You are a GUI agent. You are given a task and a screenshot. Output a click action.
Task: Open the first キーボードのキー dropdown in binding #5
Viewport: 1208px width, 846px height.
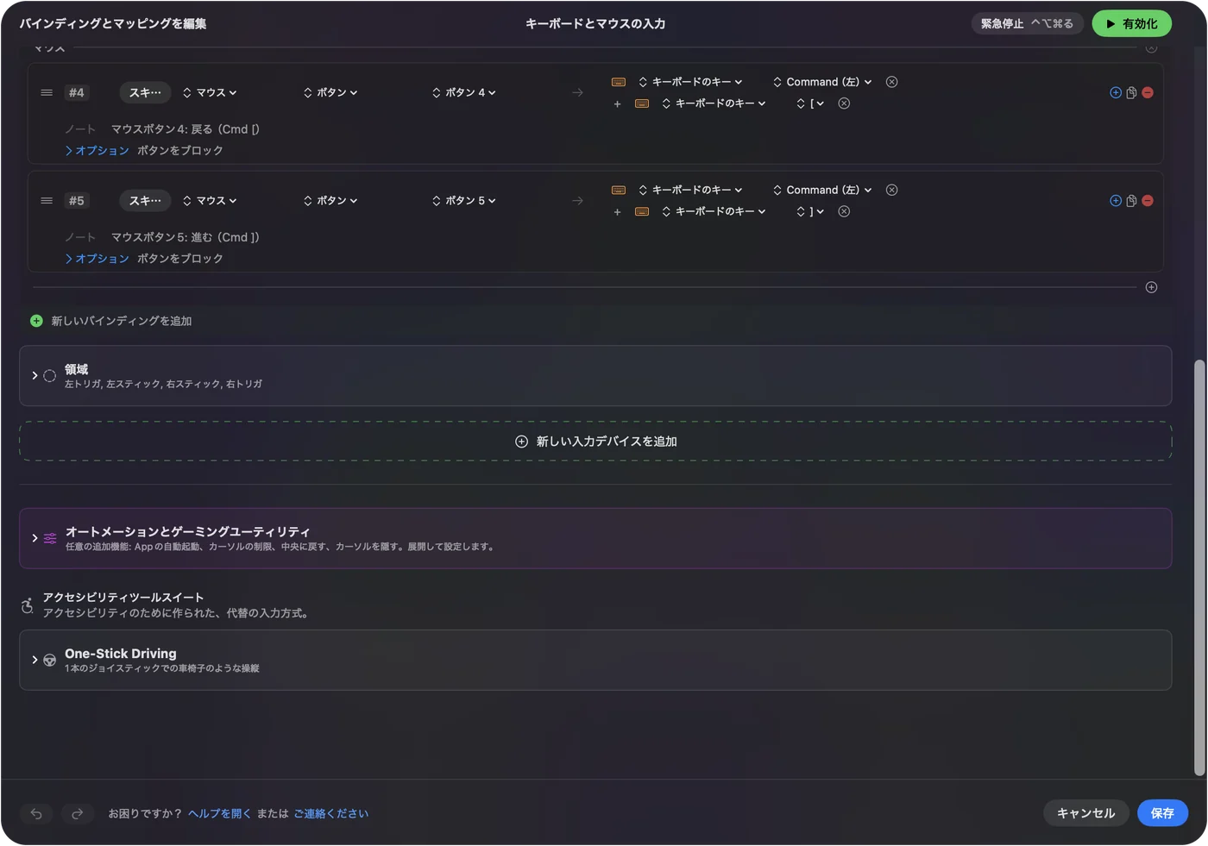690,190
